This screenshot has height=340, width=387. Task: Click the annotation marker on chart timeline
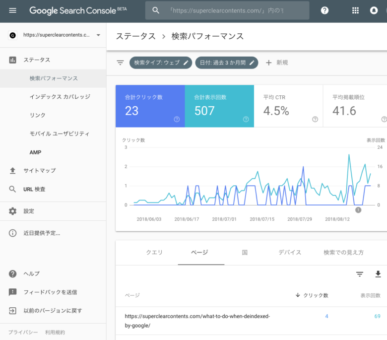[x=358, y=210]
